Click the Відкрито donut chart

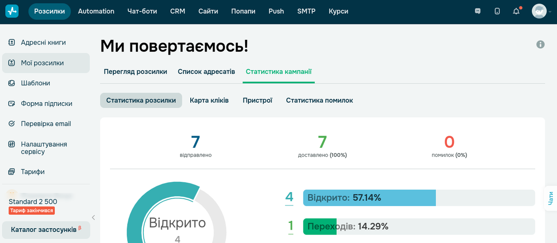(177, 213)
